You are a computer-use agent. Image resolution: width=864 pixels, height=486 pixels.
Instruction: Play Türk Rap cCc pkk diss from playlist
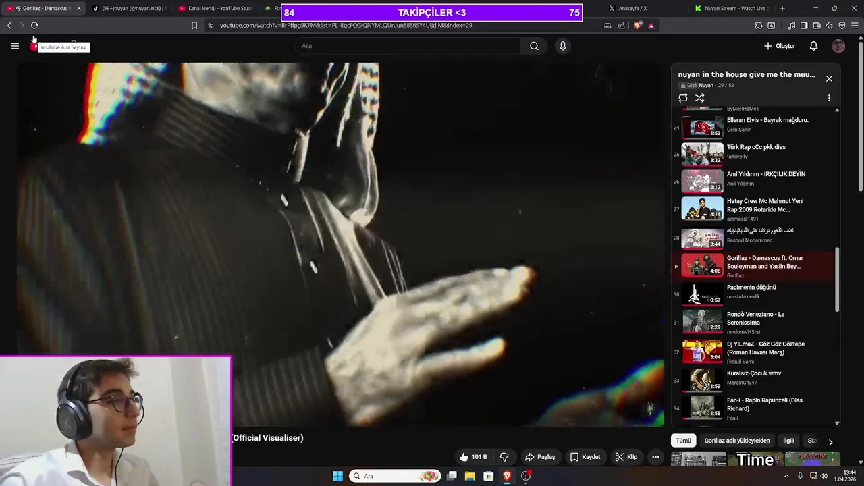tap(755, 154)
